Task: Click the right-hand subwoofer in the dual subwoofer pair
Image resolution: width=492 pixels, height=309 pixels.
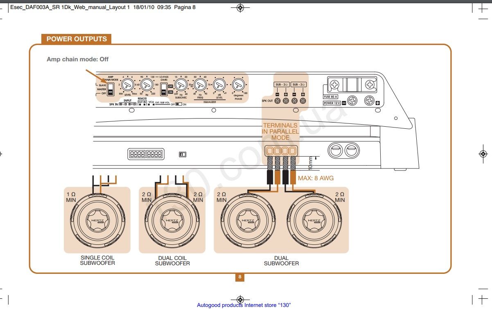Action: [x=314, y=221]
